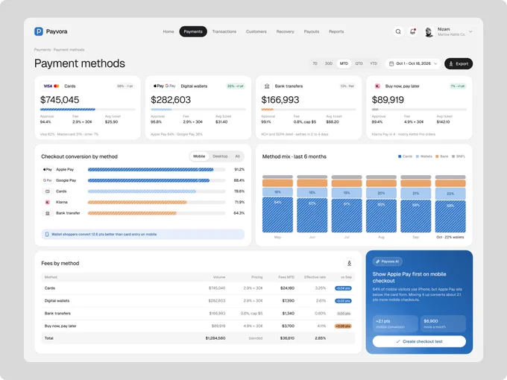Click the +2.1 pts mobile conversion tile
This screenshot has height=380, width=507.
point(395,324)
